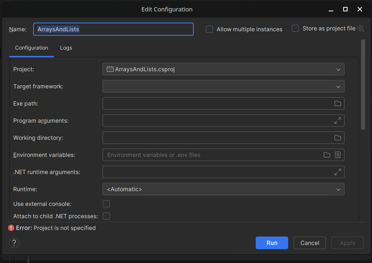Select the Configuration tab

(x=32, y=48)
